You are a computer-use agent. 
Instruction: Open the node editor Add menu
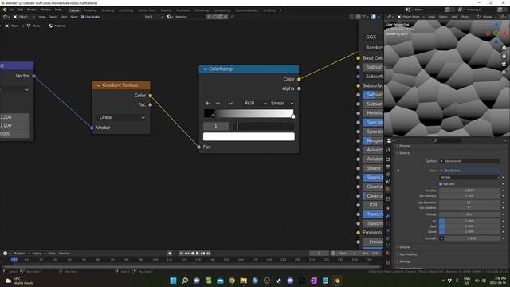coord(65,17)
